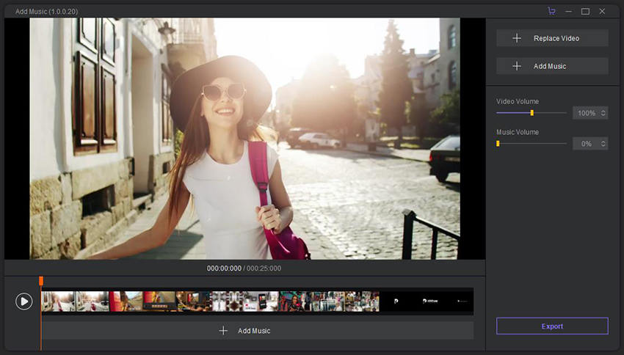Click the plus icon on Replace Video
The image size is (624, 355).
pyautogui.click(x=517, y=38)
